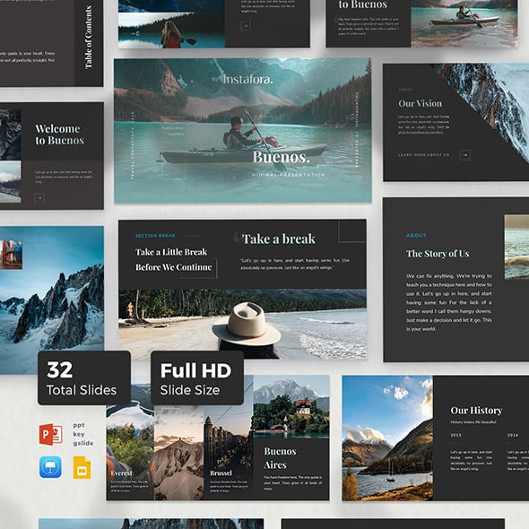Open the lakeside village photo above Buenos Aires
The width and height of the screenshot is (529, 529).
coord(291,406)
